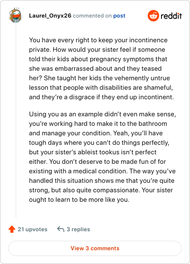Select the "21 upvotes" count label
This screenshot has height=264, width=190.
coord(32,229)
